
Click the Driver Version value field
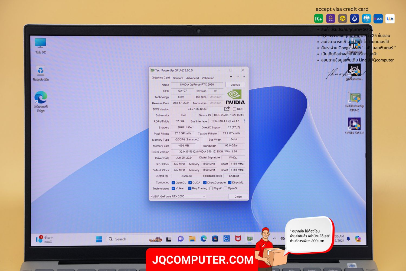[x=208, y=151]
